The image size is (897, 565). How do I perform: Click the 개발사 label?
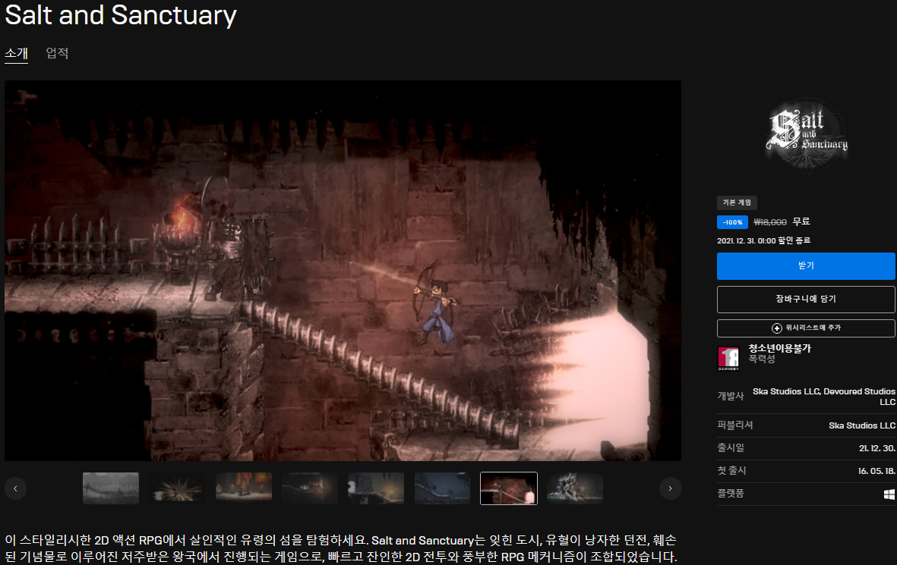pyautogui.click(x=731, y=397)
